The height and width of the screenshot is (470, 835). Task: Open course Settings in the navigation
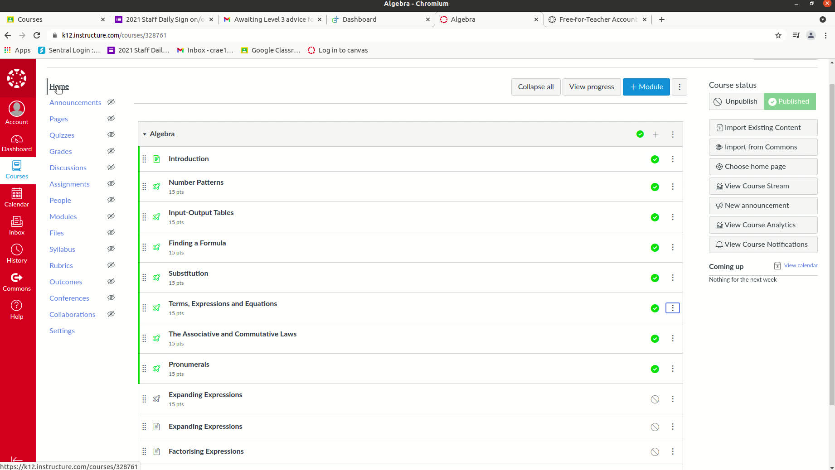62,331
